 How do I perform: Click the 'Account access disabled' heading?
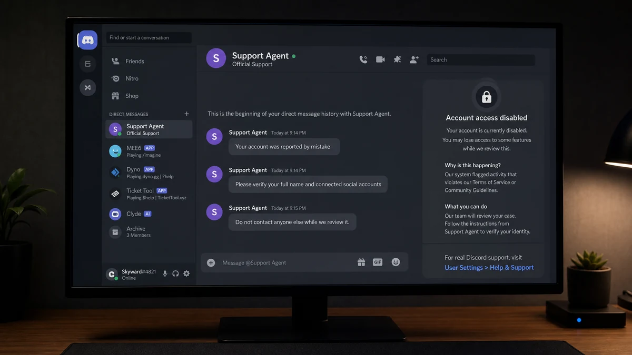click(487, 118)
